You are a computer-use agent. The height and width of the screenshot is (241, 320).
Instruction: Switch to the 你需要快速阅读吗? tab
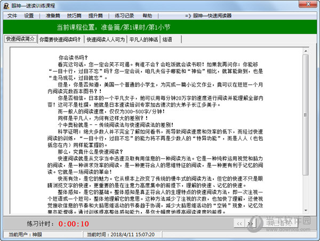click(x=60, y=39)
